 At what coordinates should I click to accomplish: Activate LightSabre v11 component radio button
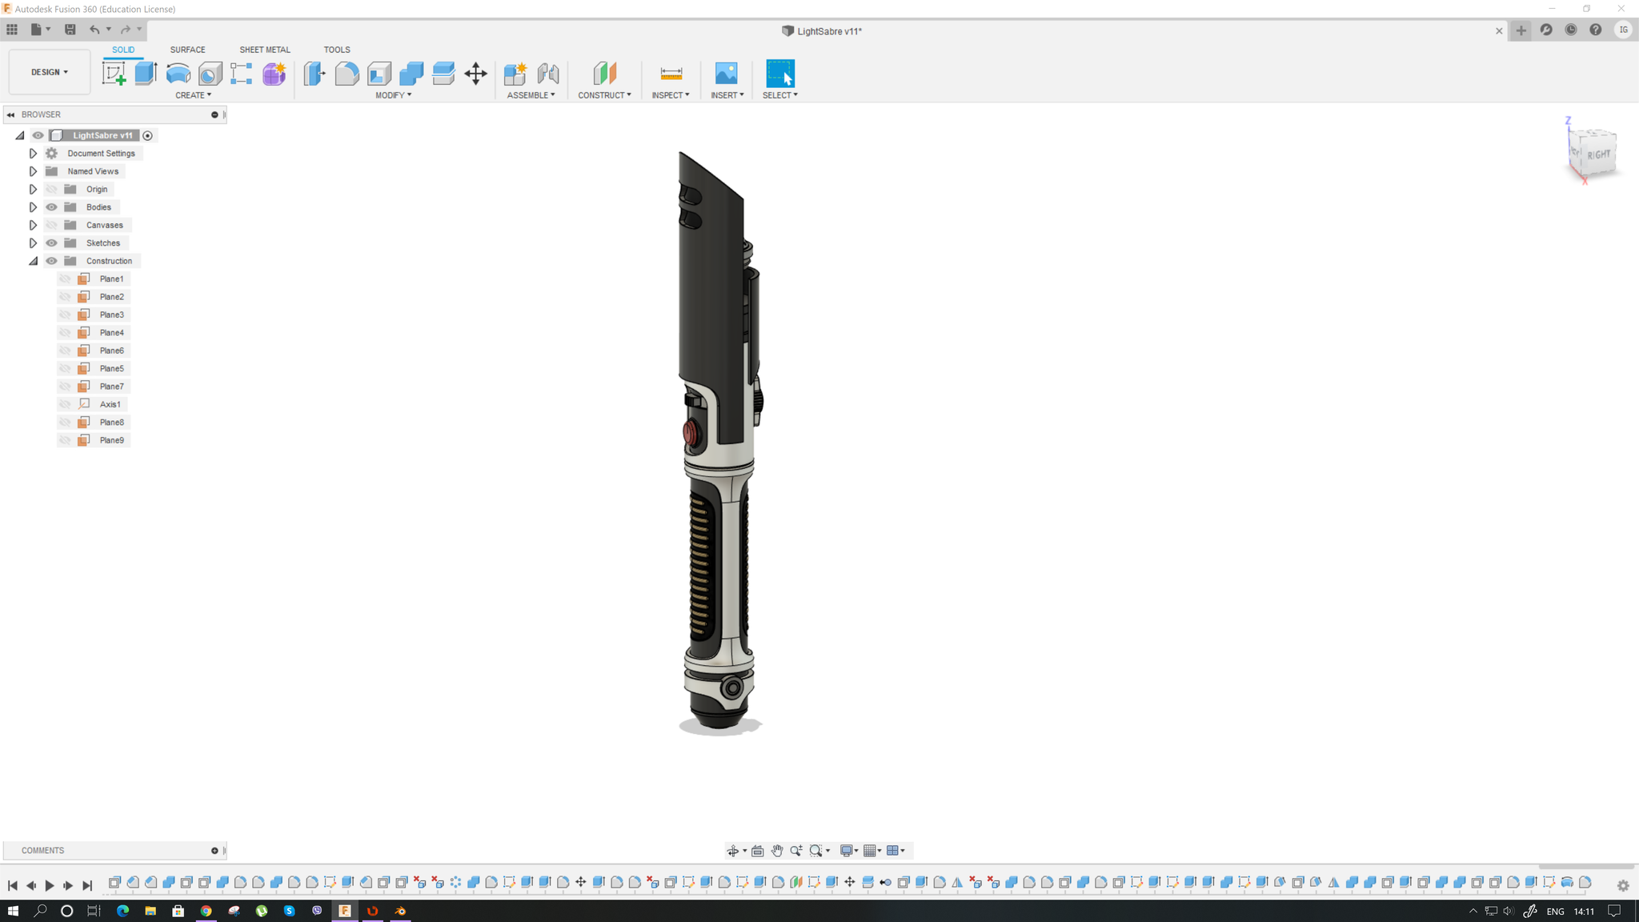pyautogui.click(x=148, y=136)
